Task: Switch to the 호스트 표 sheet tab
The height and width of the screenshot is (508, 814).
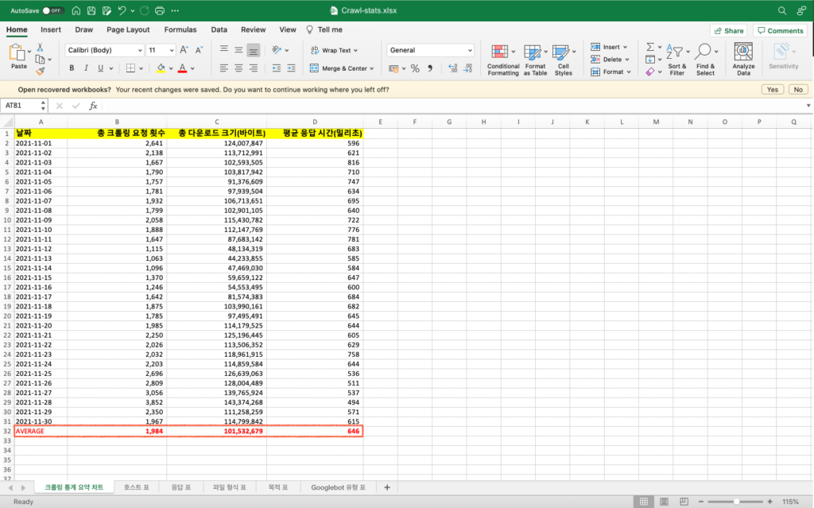Action: pyautogui.click(x=136, y=487)
